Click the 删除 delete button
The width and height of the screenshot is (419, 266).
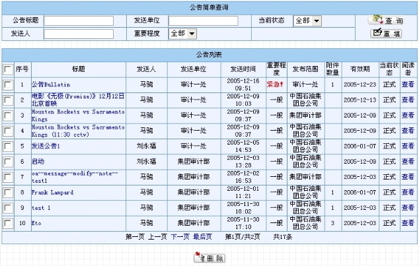point(209,257)
